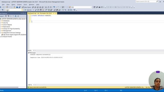164x92 pixels.
Task: Pin the SQLQuery1.sql tab
Action: pos(54,13)
